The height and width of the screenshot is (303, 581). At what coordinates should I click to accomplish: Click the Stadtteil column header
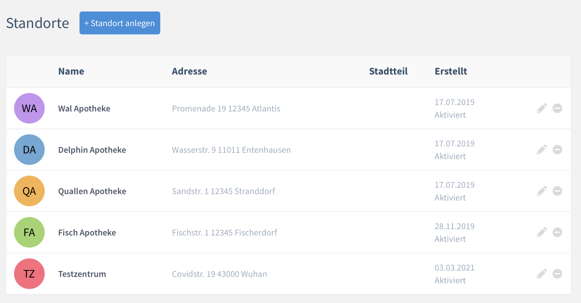[x=388, y=71]
